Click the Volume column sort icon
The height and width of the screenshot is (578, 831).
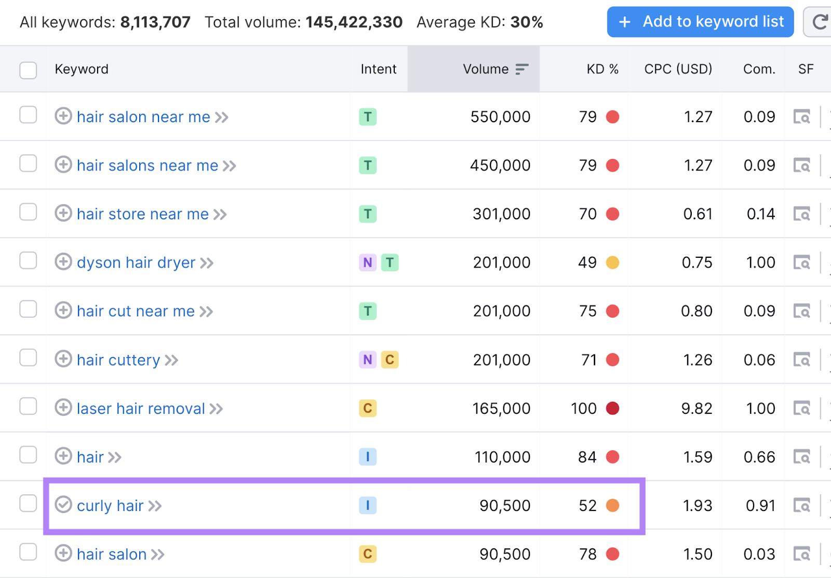[x=521, y=68]
